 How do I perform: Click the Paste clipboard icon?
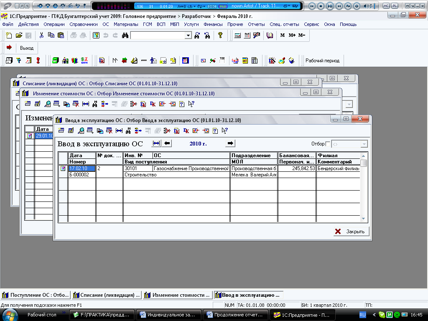(x=61, y=35)
